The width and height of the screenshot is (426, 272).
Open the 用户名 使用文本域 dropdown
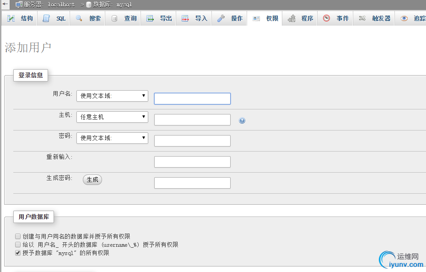point(112,96)
